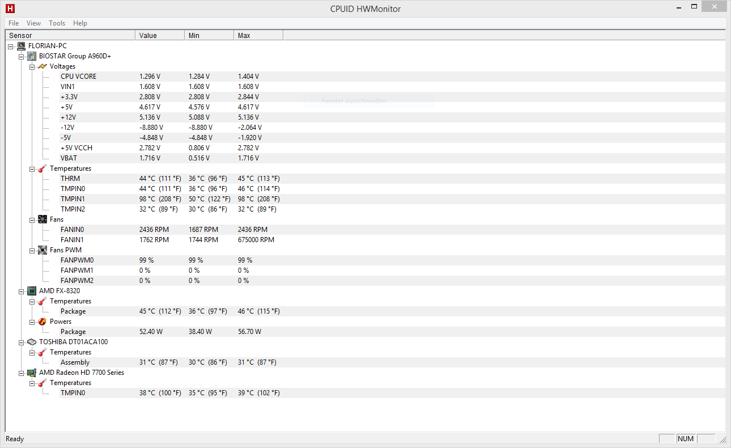The height and width of the screenshot is (448, 731).
Task: Open the View menu
Action: click(x=34, y=23)
